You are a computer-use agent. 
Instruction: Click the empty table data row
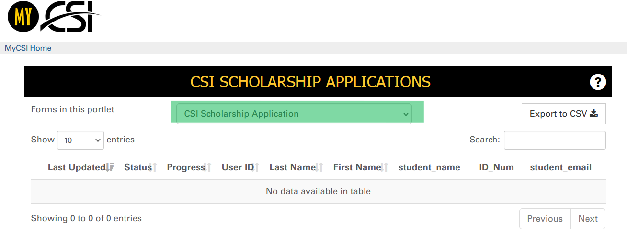pos(318,191)
